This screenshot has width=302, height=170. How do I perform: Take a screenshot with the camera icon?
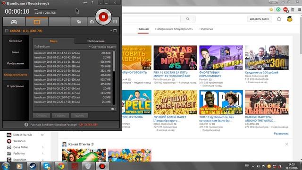(92, 22)
